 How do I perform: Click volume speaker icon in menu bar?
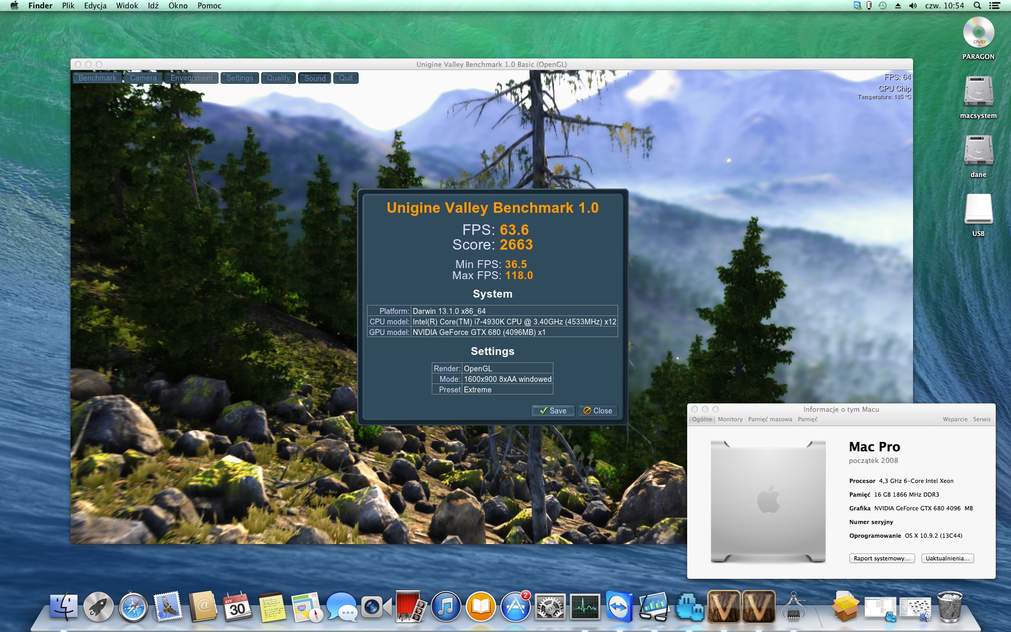(x=913, y=6)
